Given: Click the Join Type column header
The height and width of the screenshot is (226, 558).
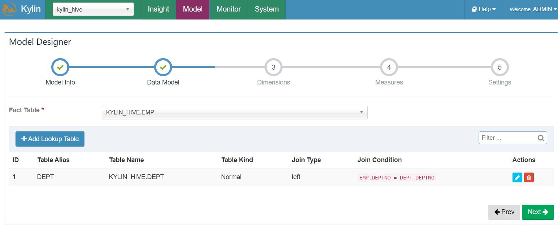Looking at the screenshot, I should (306, 160).
